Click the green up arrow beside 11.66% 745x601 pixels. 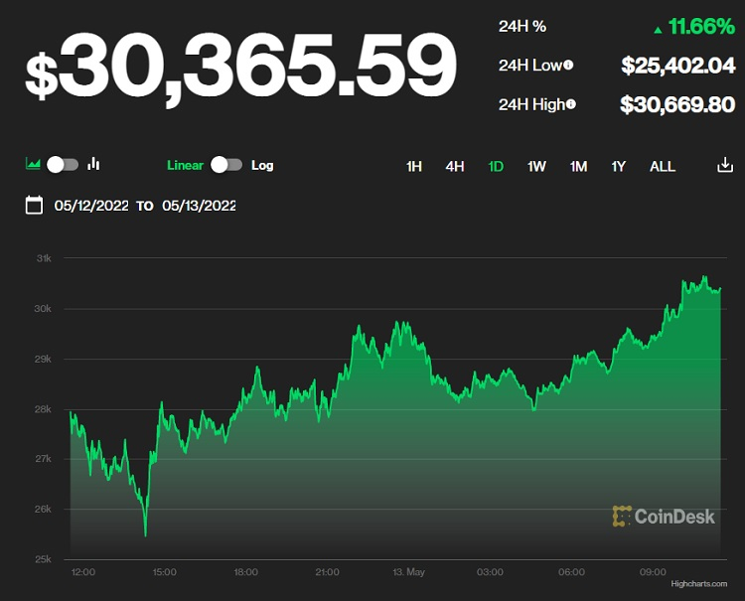point(657,29)
